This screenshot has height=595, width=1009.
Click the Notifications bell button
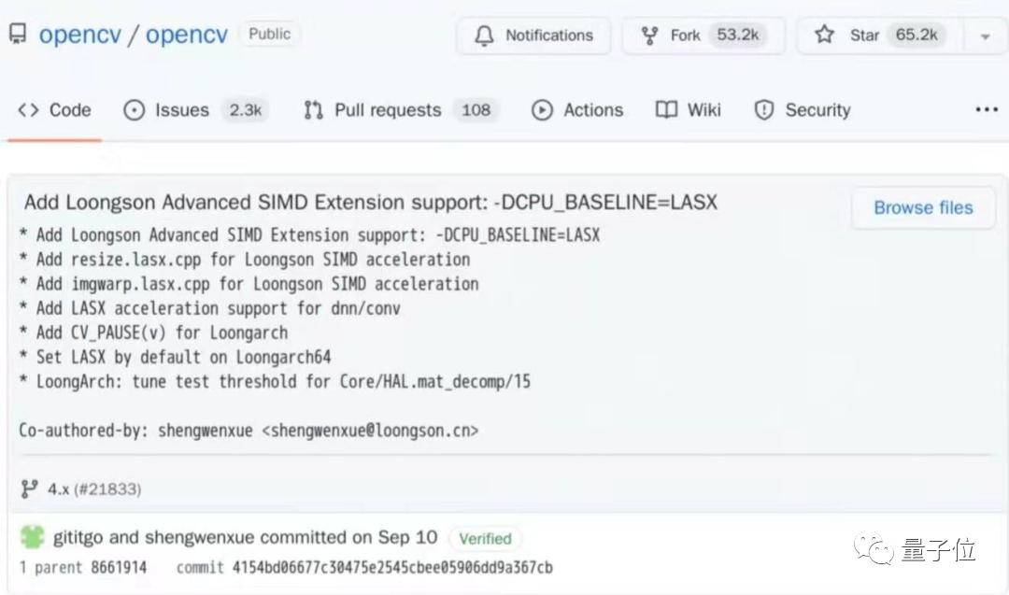tap(533, 35)
